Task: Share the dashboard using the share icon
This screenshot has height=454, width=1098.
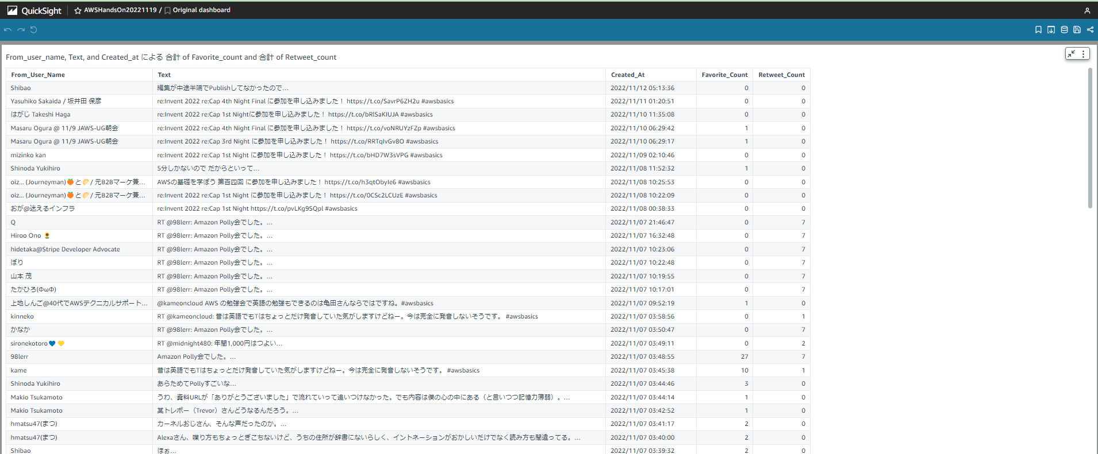Action: coord(1090,30)
